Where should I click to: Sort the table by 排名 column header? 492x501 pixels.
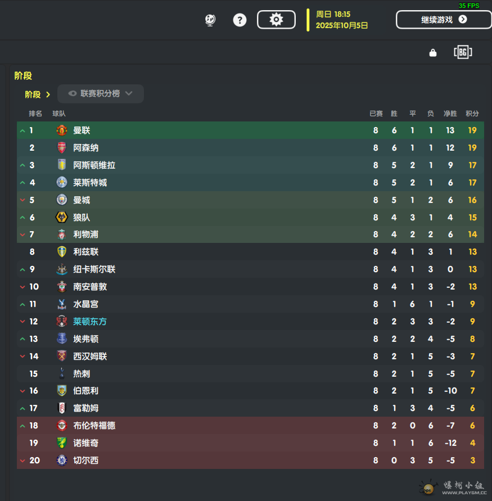coord(35,114)
